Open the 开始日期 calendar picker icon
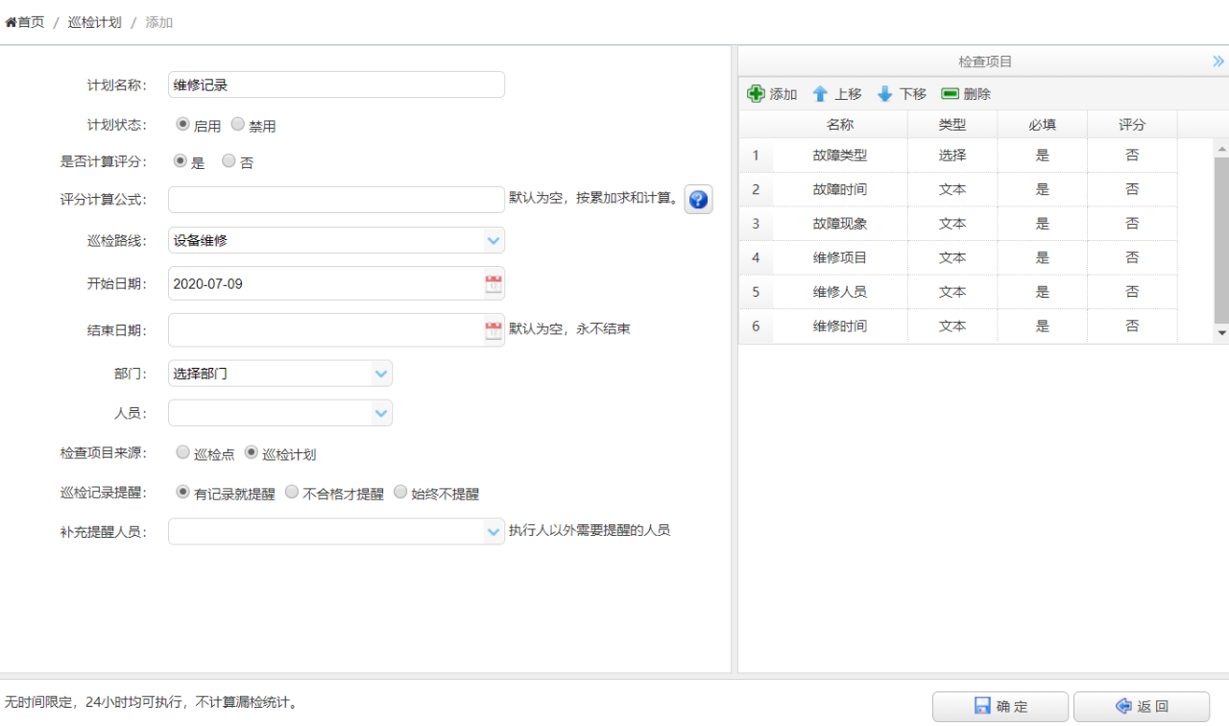 click(494, 284)
